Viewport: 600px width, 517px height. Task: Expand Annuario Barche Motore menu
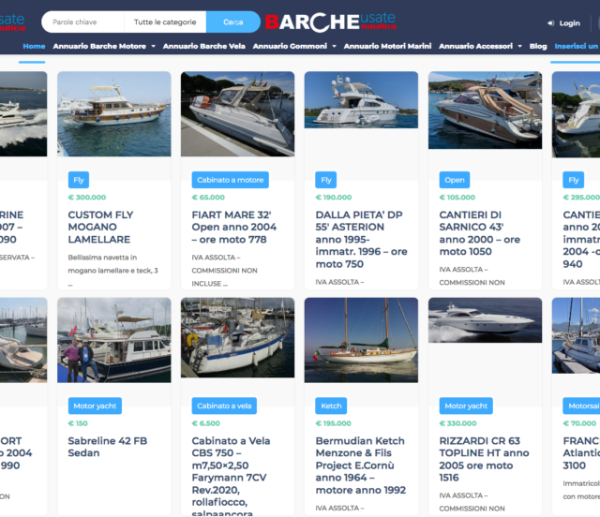pos(103,46)
